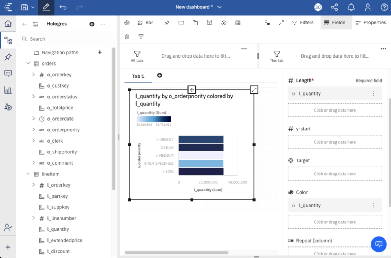
Task: Click the data table grid toolbar icon
Action: tap(238, 23)
